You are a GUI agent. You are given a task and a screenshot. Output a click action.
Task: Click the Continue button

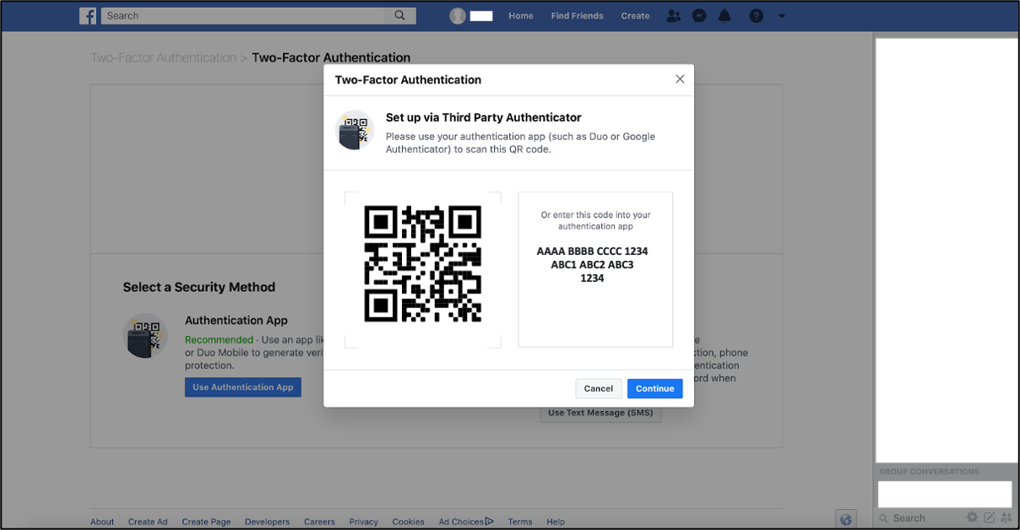(655, 388)
